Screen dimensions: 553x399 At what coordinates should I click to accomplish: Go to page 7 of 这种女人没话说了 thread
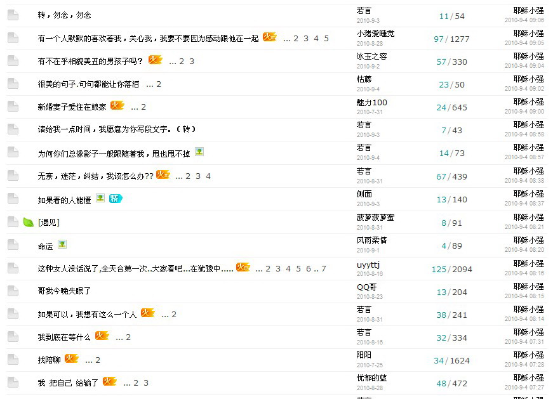pyautogui.click(x=324, y=269)
